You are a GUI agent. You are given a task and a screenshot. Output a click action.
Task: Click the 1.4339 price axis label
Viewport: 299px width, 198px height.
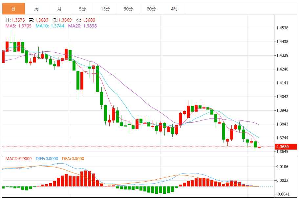(x=282, y=55)
